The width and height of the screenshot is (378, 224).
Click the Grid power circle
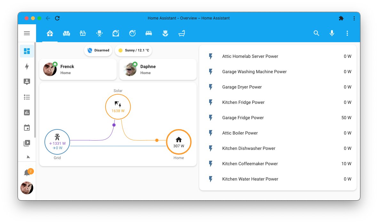(57, 142)
